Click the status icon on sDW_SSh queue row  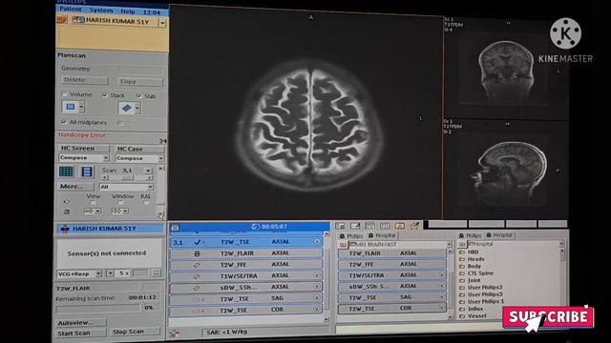[197, 288]
